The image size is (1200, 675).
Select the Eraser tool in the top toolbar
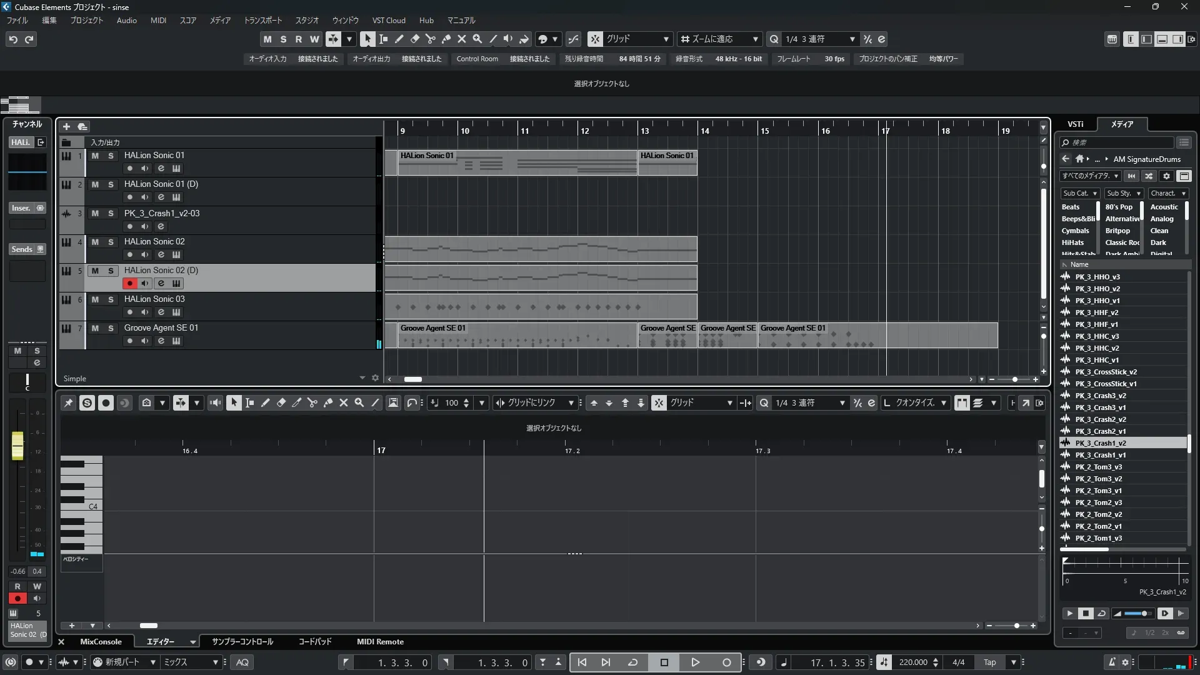(414, 39)
